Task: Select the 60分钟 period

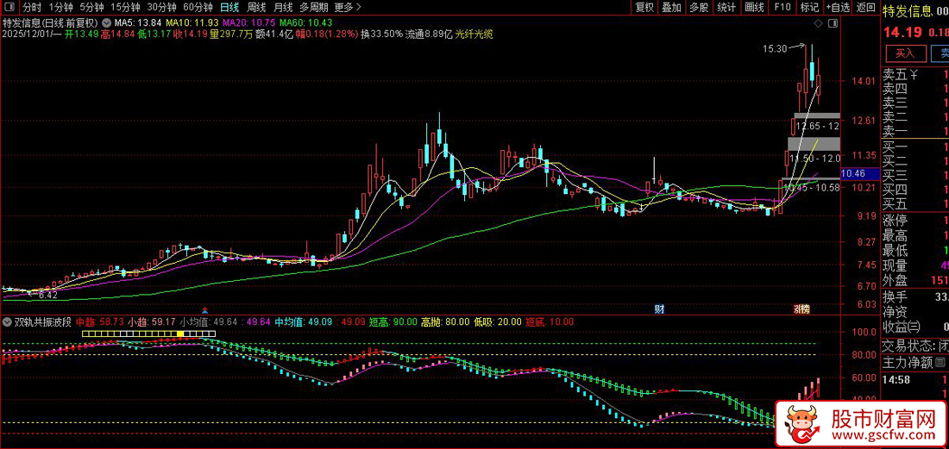Action: [198, 7]
